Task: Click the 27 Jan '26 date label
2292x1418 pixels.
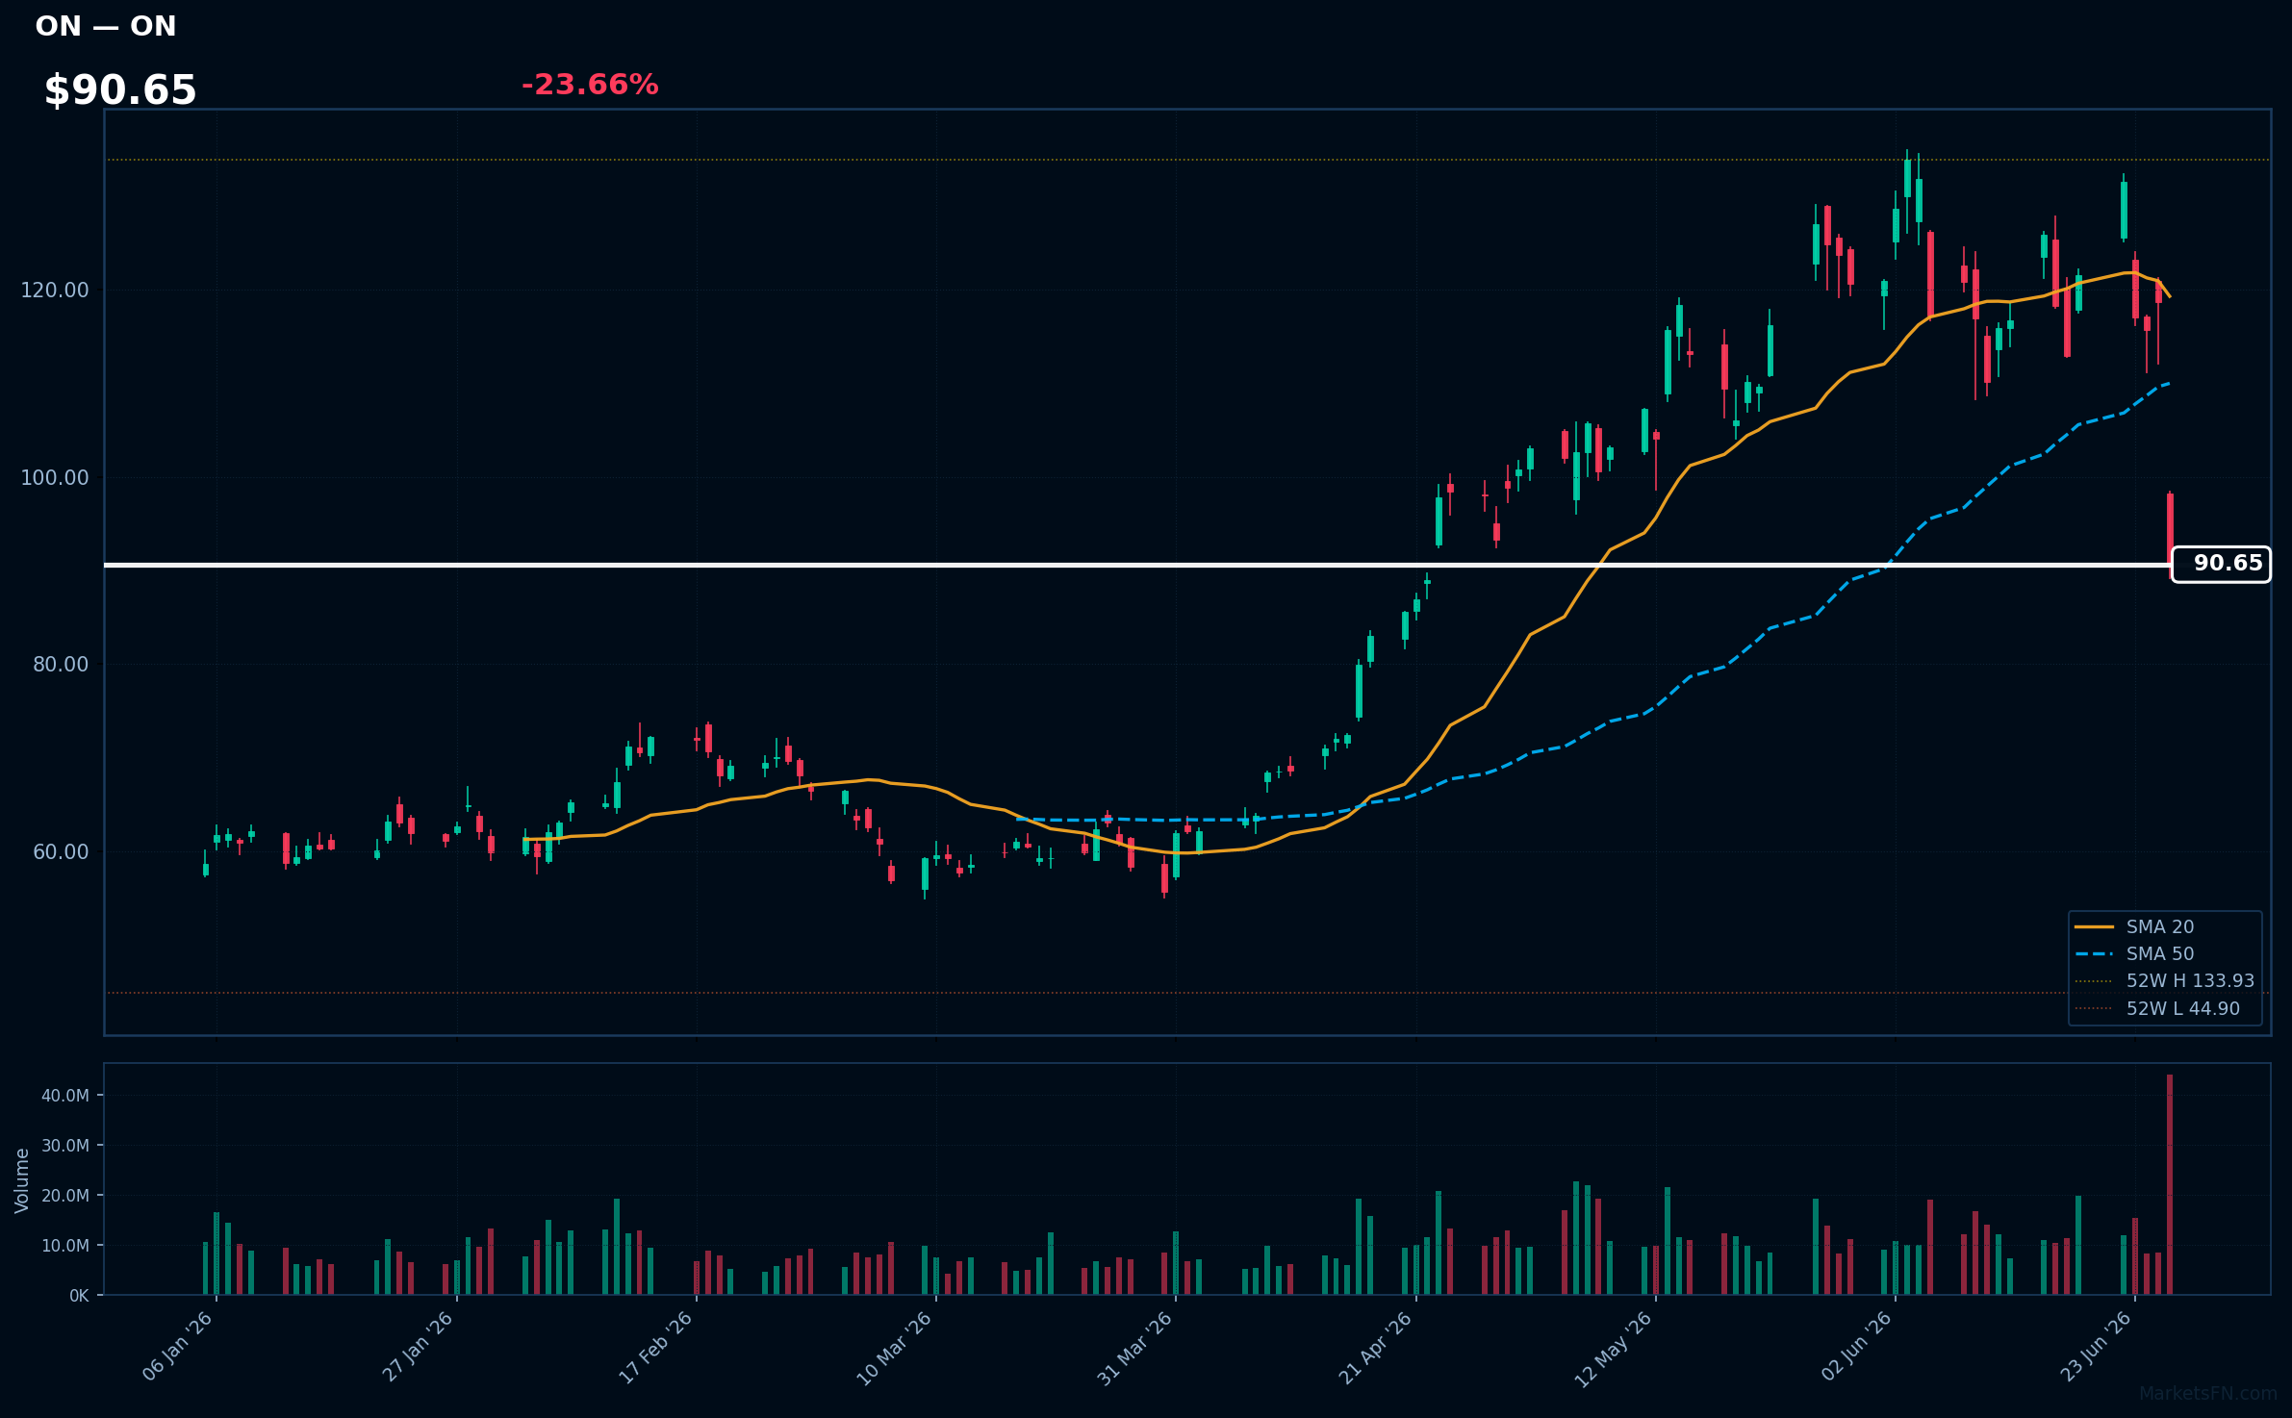Action: click(418, 1347)
